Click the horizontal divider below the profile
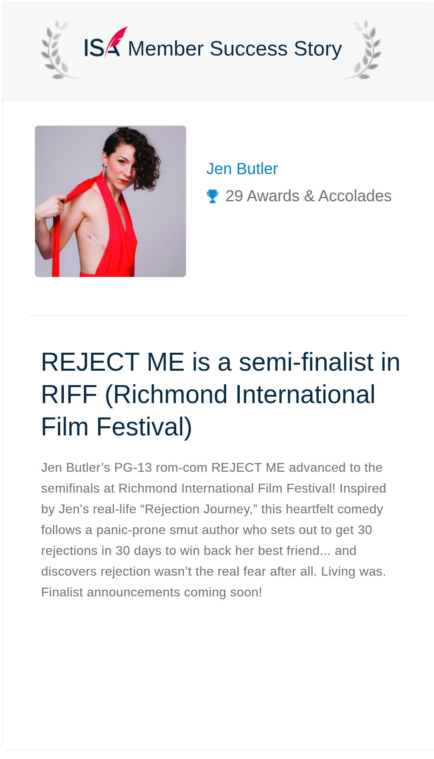434x759 pixels. 219,316
